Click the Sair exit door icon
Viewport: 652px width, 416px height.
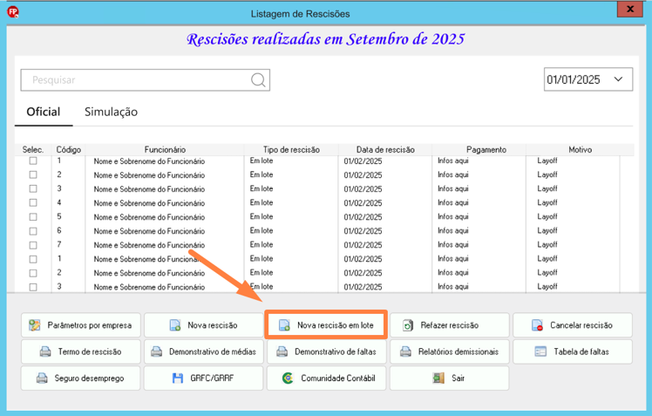(x=438, y=378)
